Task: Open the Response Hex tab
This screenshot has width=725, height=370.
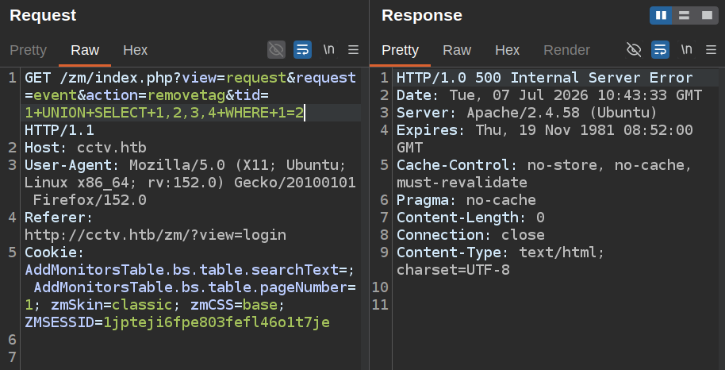Action: pyautogui.click(x=507, y=50)
